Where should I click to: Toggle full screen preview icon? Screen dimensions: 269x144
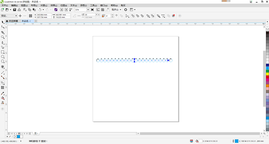(92, 10)
